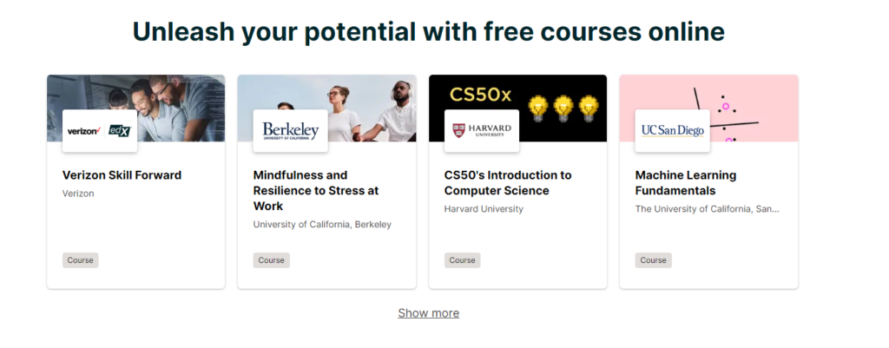Click the UC San Diego logo badge
This screenshot has width=889, height=348.
coord(673,131)
